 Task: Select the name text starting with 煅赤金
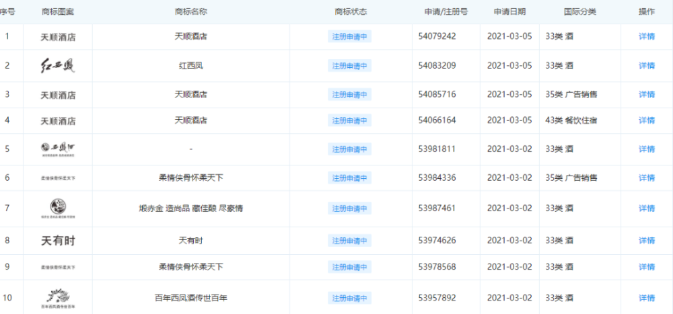(191, 208)
